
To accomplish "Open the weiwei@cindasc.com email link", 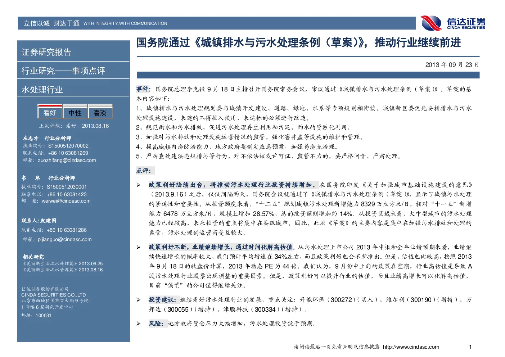I will click(66, 201).
